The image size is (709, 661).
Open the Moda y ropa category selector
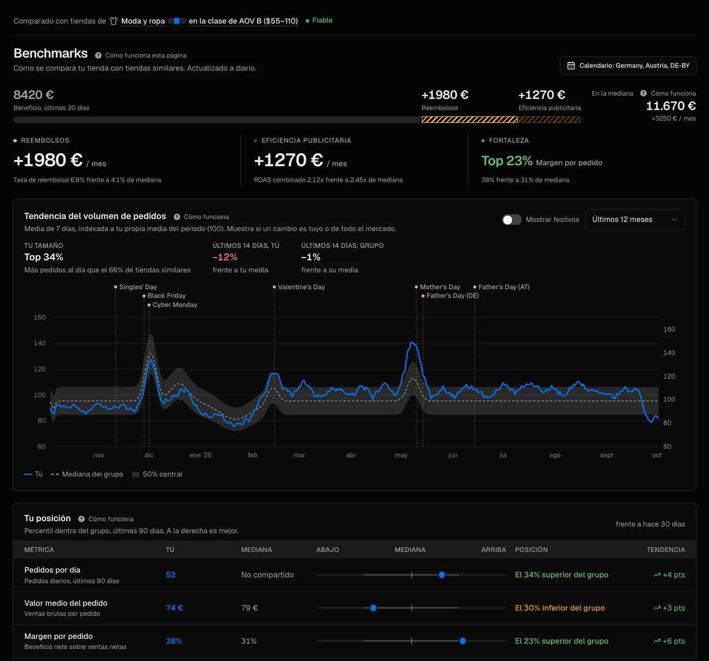[x=143, y=21]
